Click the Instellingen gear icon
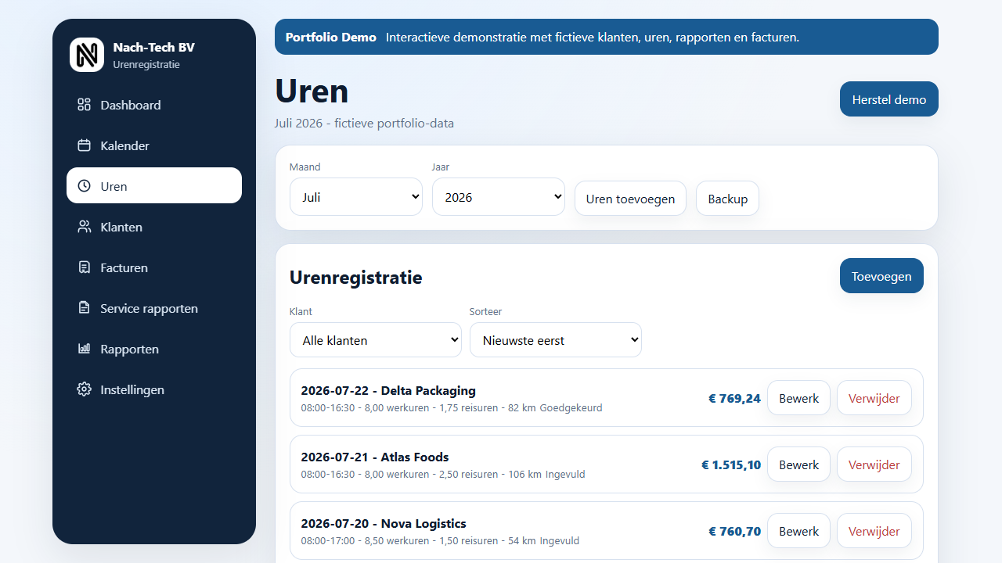The width and height of the screenshot is (1002, 563). click(84, 389)
